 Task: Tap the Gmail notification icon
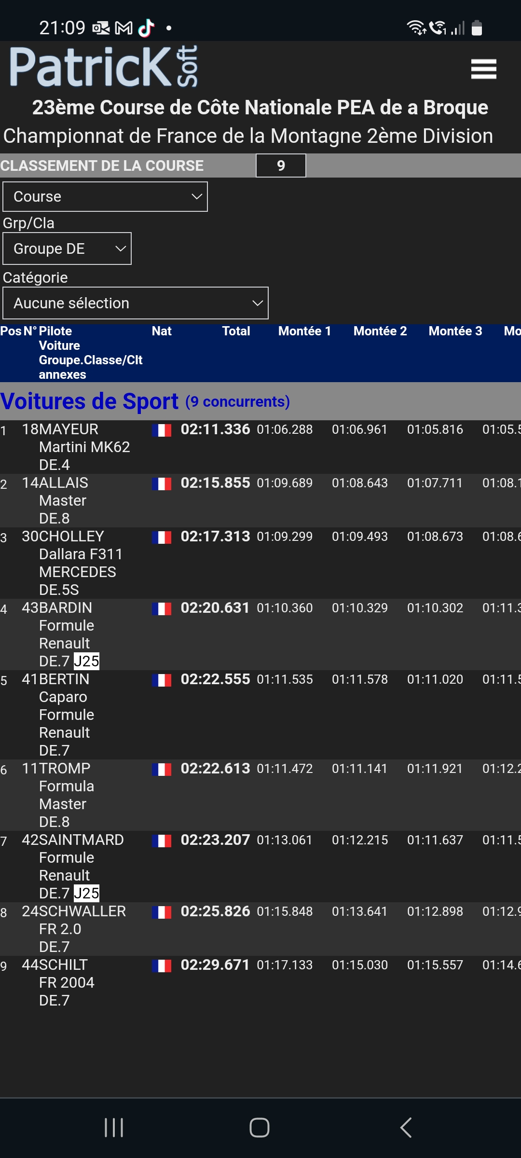tap(123, 28)
